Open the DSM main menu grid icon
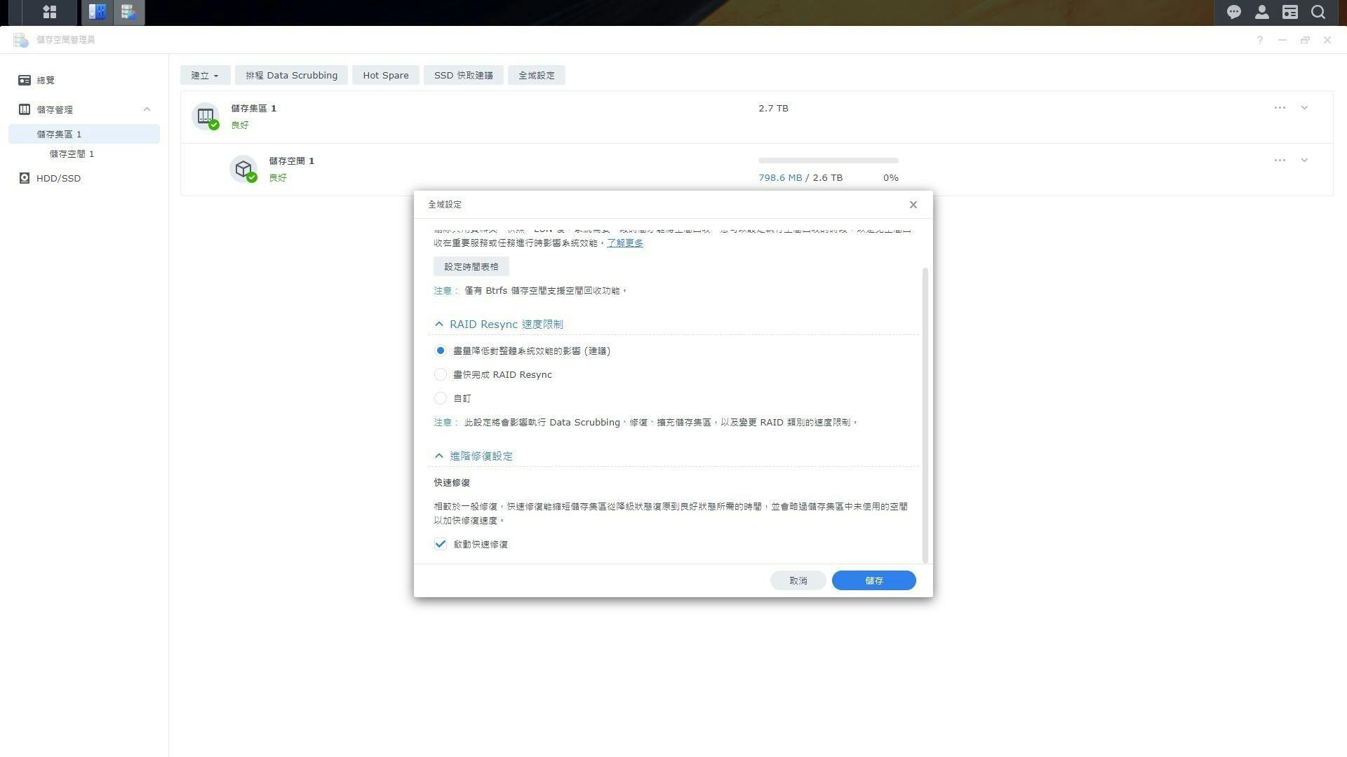The image size is (1347, 757). tap(49, 12)
